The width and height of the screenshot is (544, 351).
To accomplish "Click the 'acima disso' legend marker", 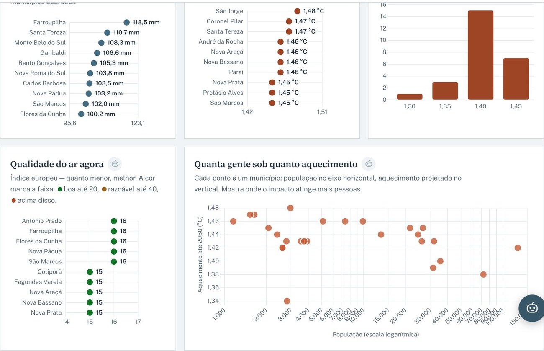I will tap(14, 201).
